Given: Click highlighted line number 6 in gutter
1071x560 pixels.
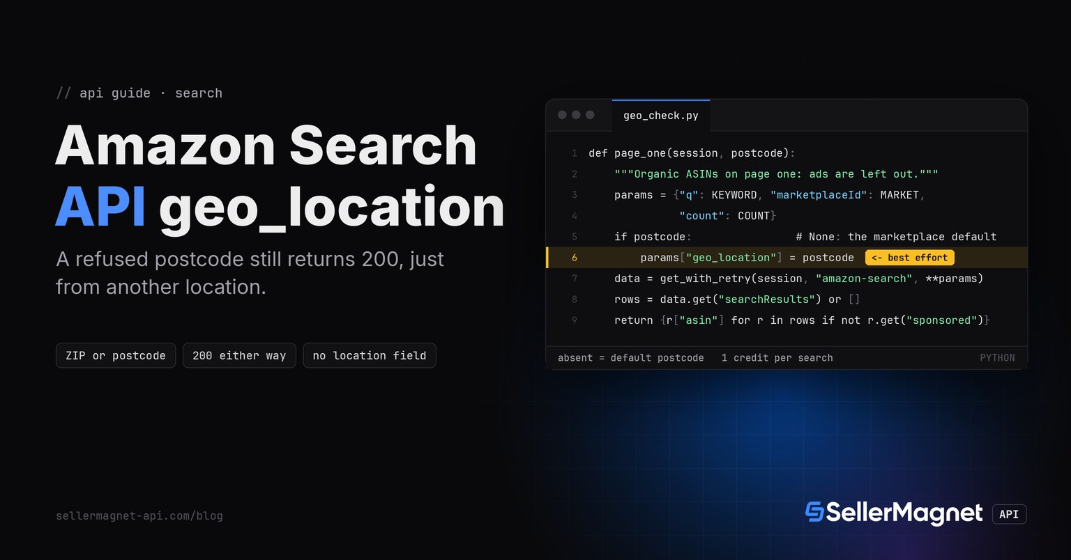Looking at the screenshot, I should click(x=575, y=258).
